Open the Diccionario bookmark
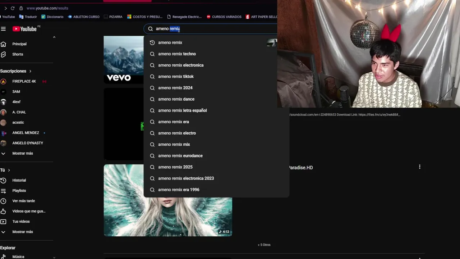The height and width of the screenshot is (259, 460). coord(52,17)
